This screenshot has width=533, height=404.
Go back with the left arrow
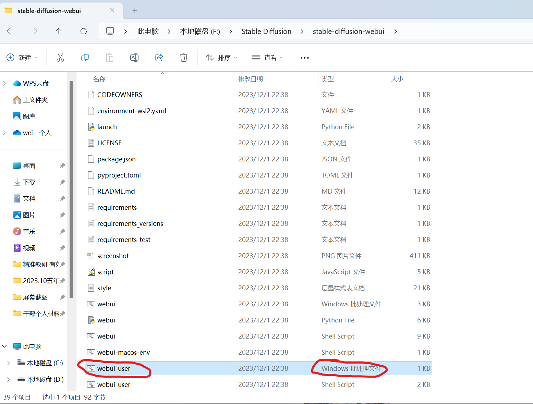[10, 31]
